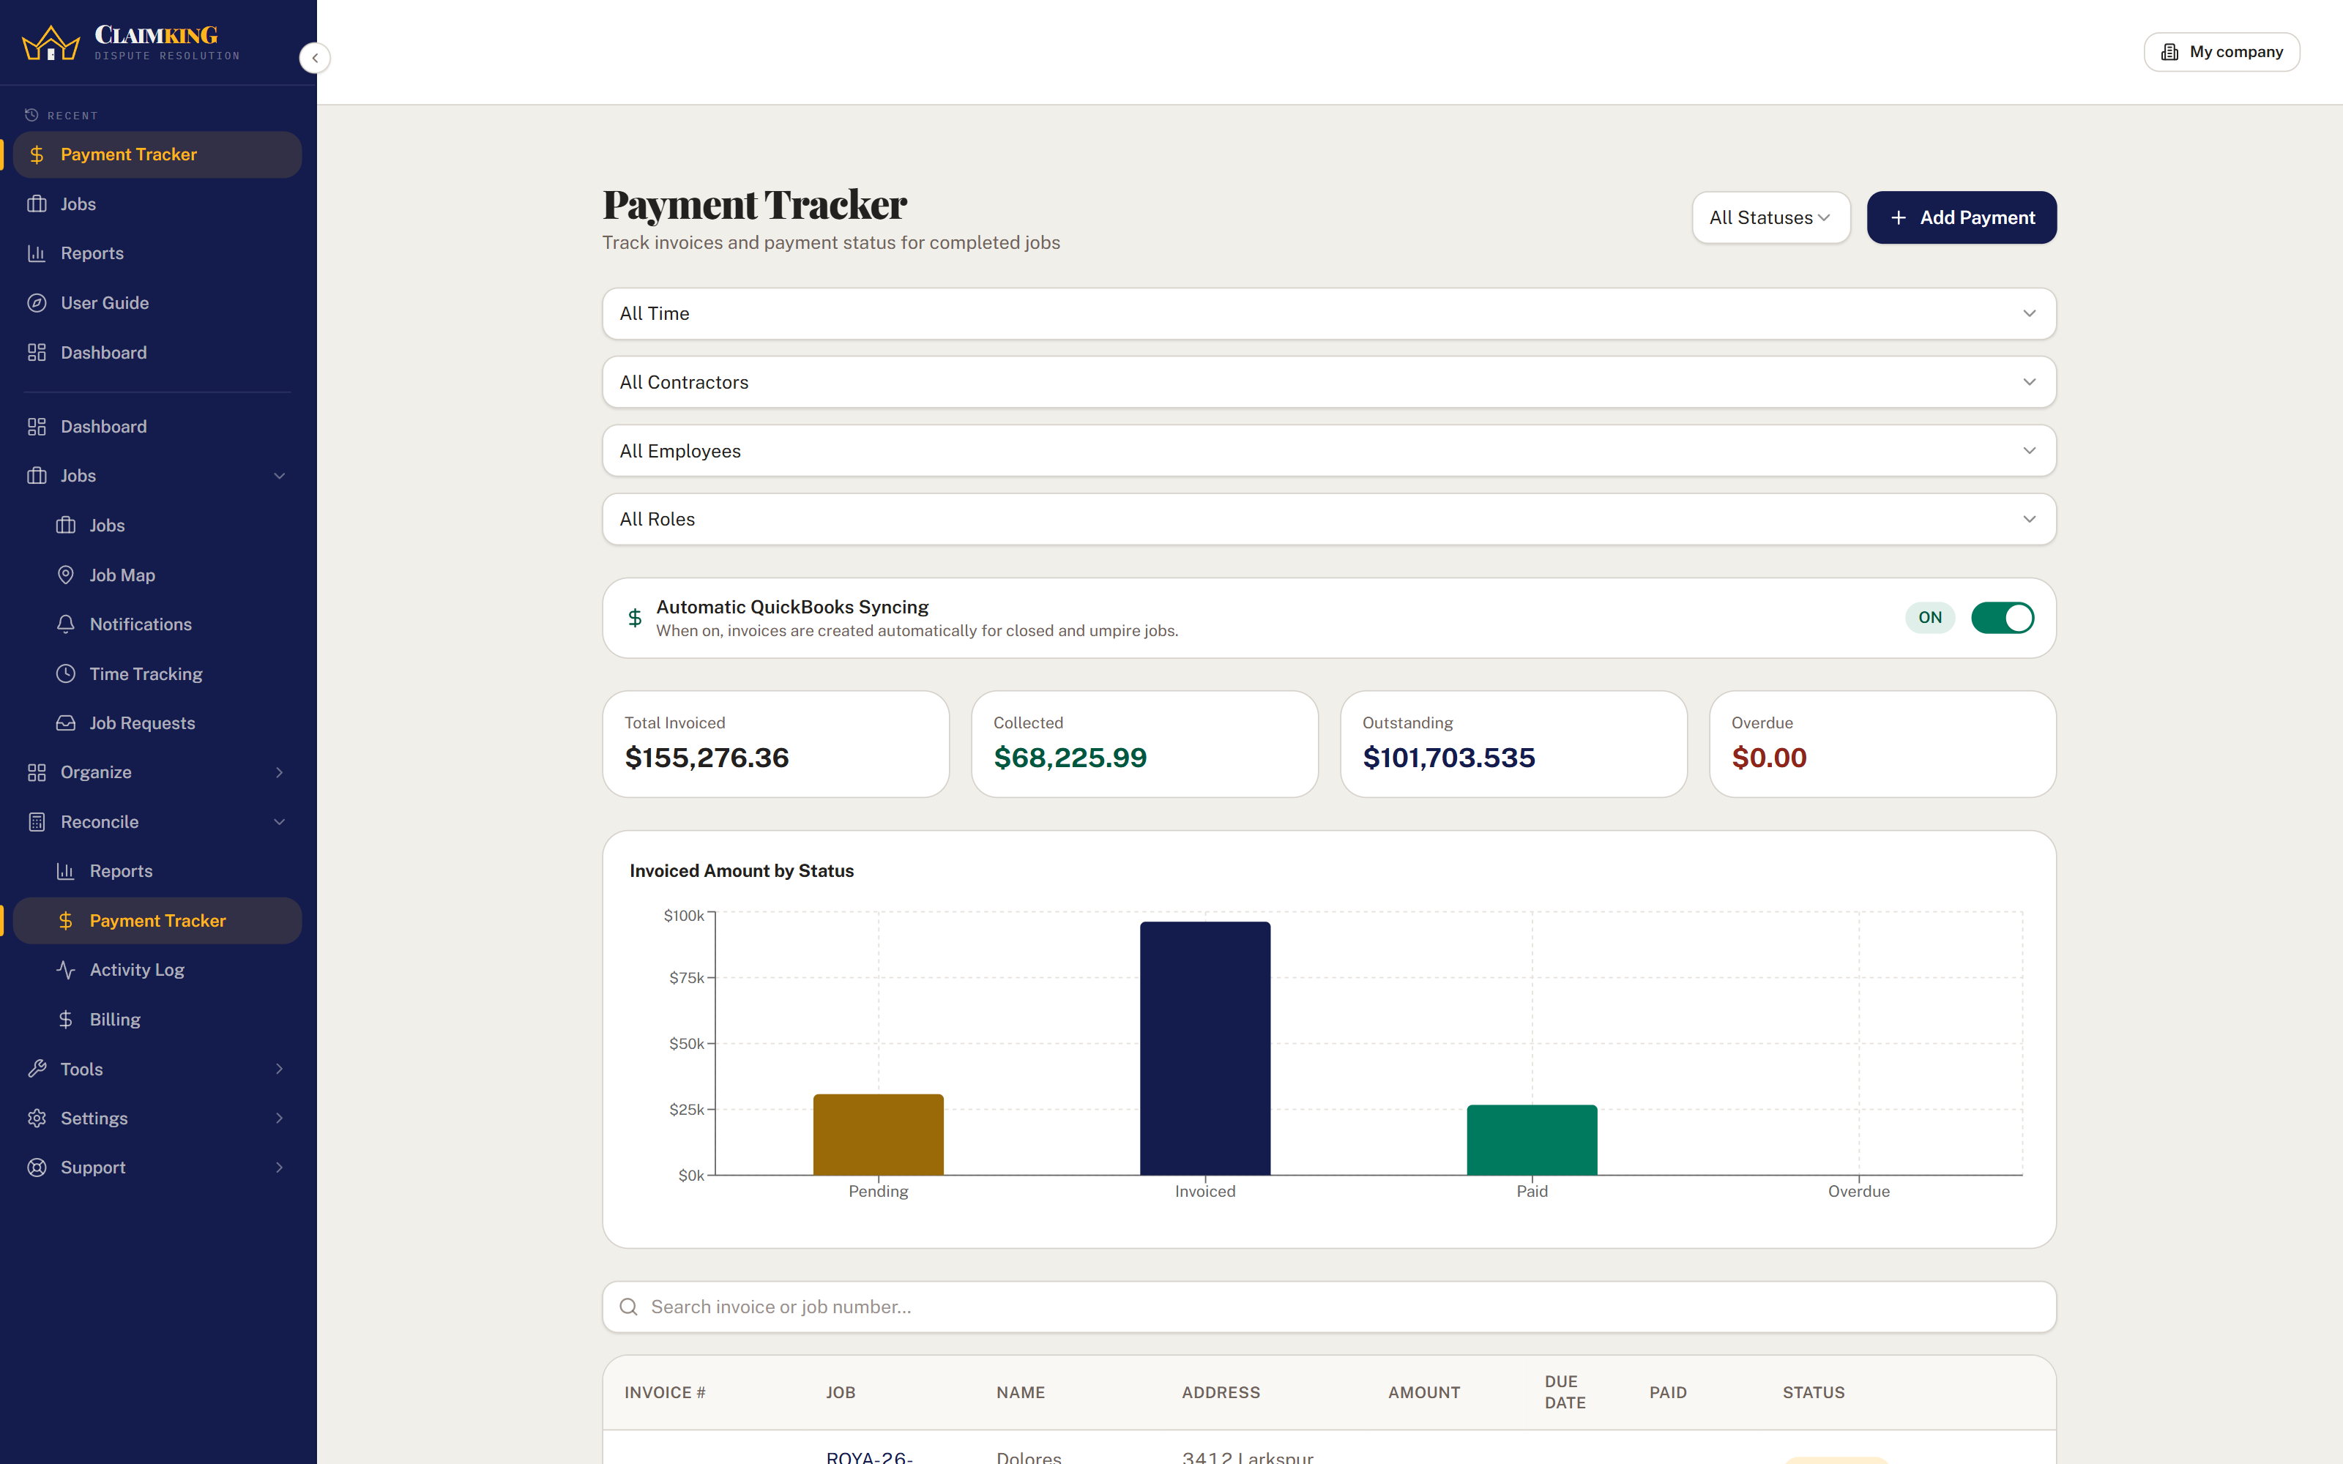
Task: Expand the Organize section
Action: (x=157, y=773)
